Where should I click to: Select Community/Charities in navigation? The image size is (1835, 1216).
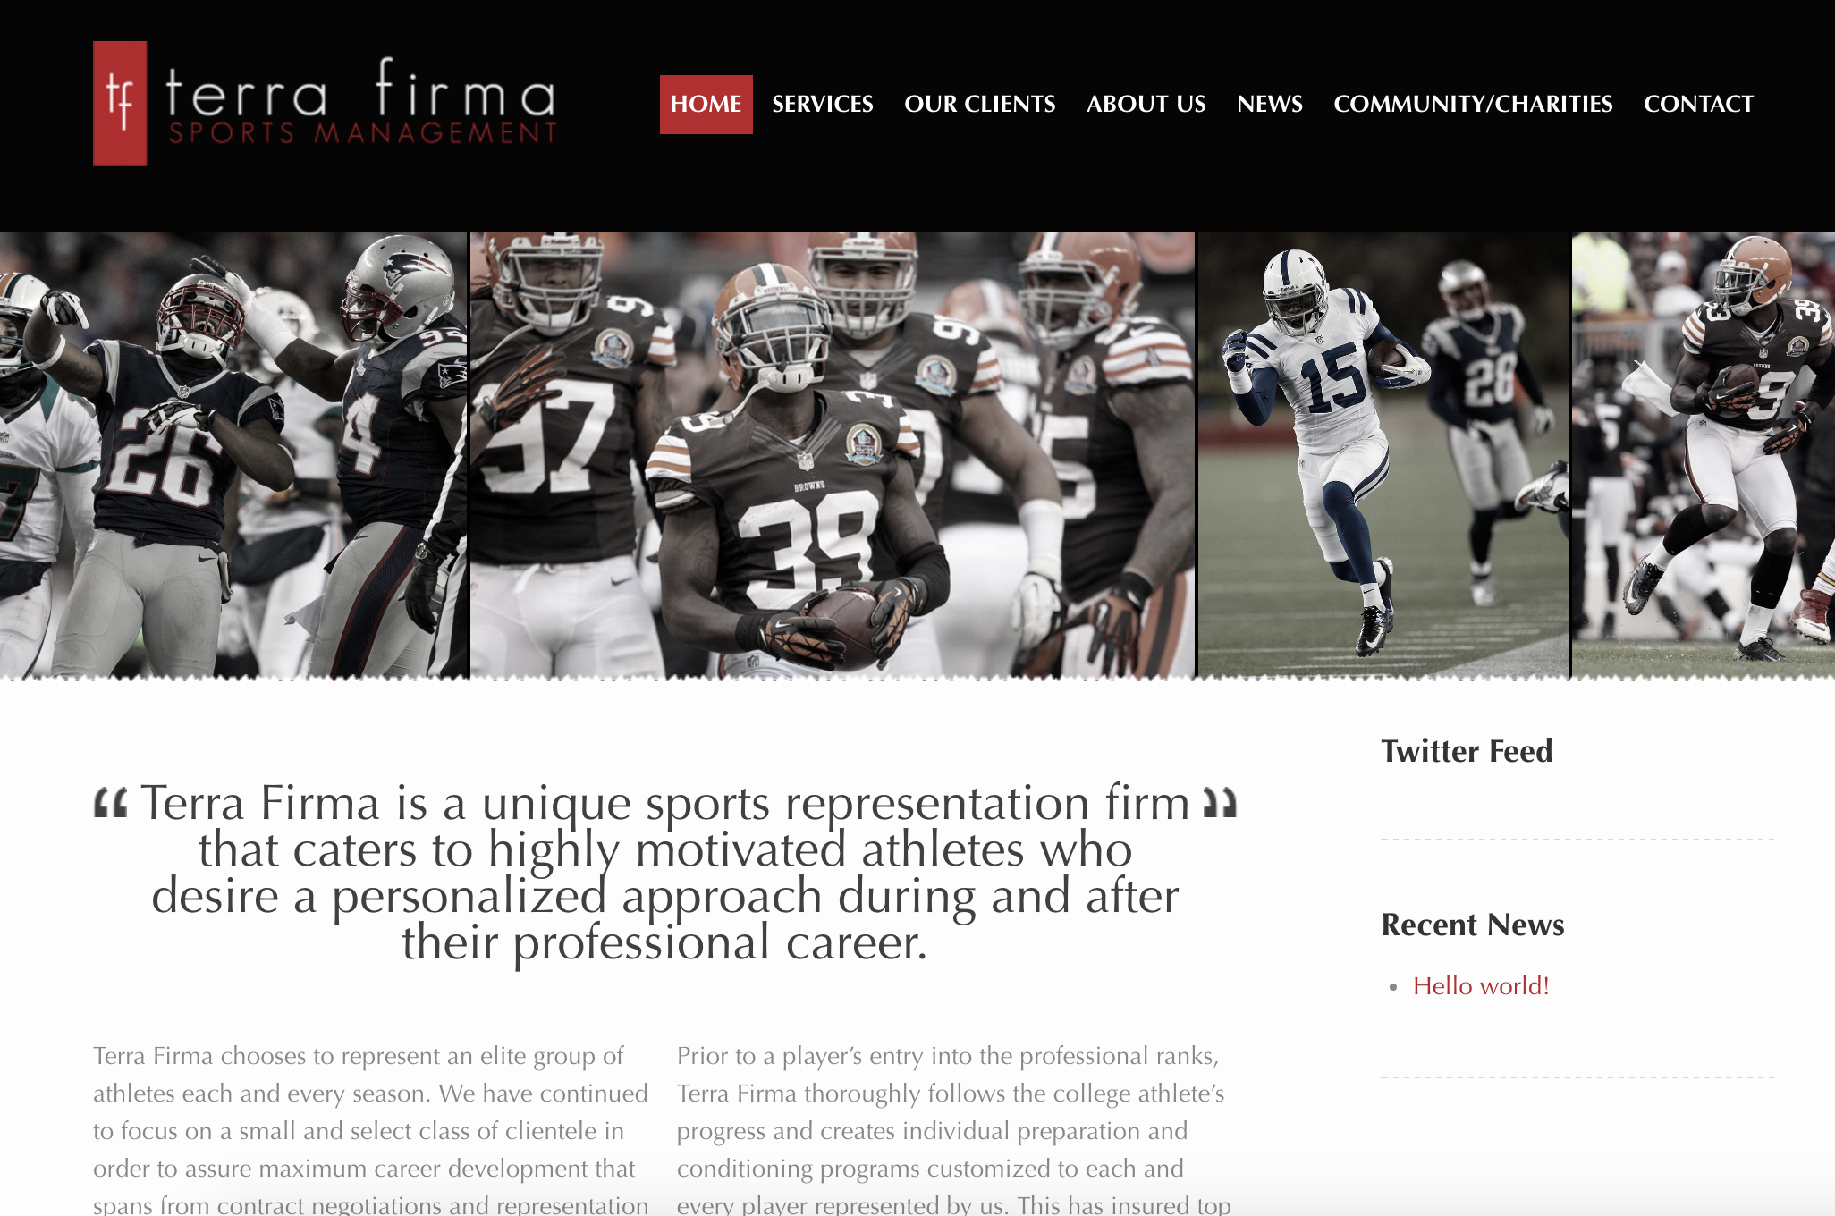[1473, 105]
